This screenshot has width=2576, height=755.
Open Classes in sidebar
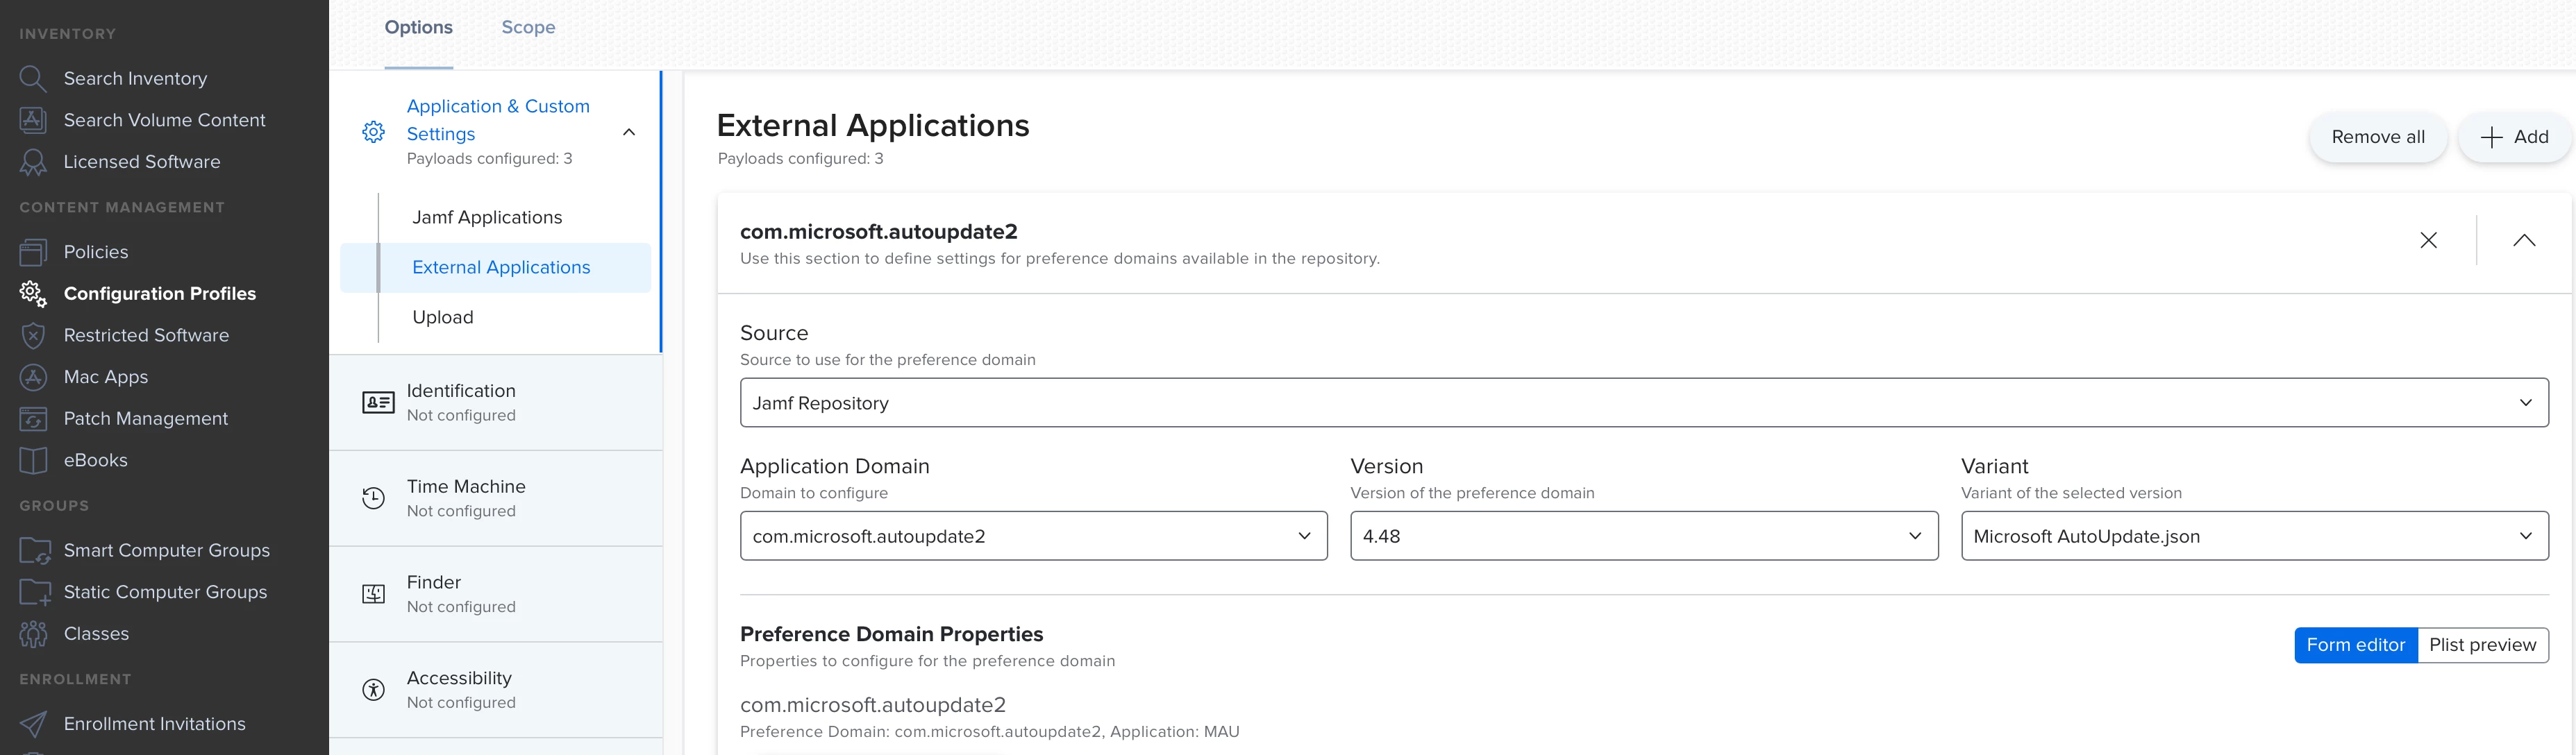(96, 634)
